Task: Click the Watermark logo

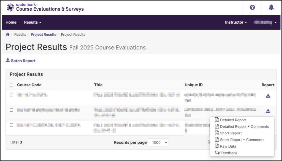Action: (10, 7)
